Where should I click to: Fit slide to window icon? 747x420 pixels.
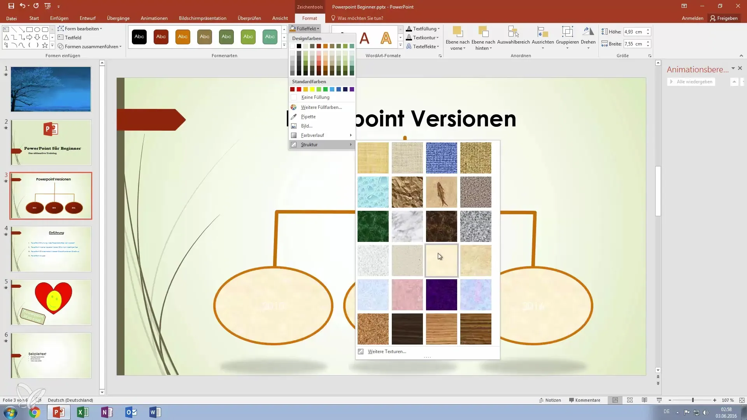click(x=742, y=400)
